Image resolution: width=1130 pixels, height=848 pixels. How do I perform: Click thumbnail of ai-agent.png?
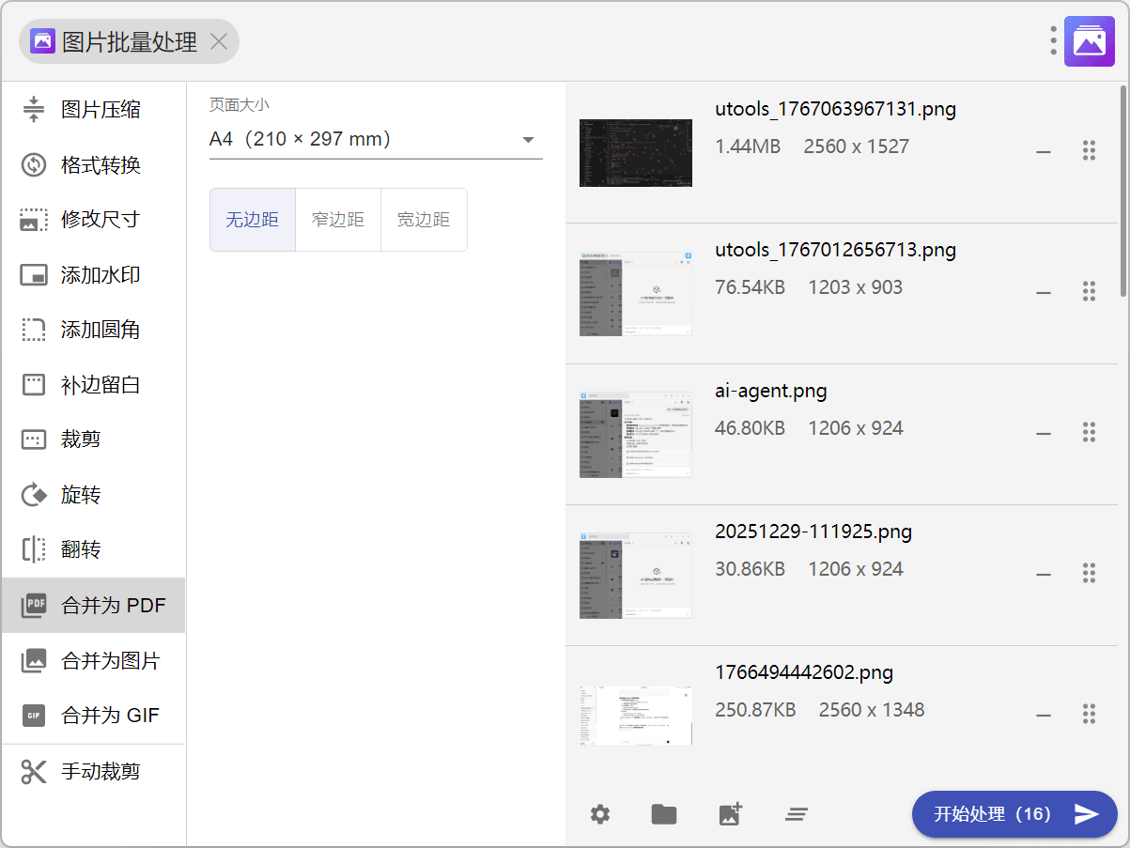[x=636, y=435]
